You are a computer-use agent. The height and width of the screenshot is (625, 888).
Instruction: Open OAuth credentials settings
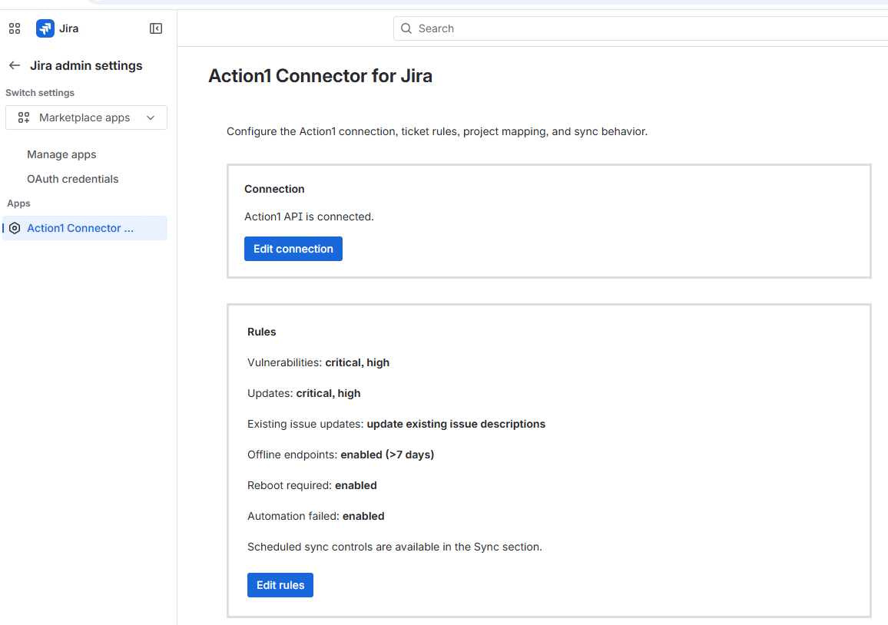[73, 179]
